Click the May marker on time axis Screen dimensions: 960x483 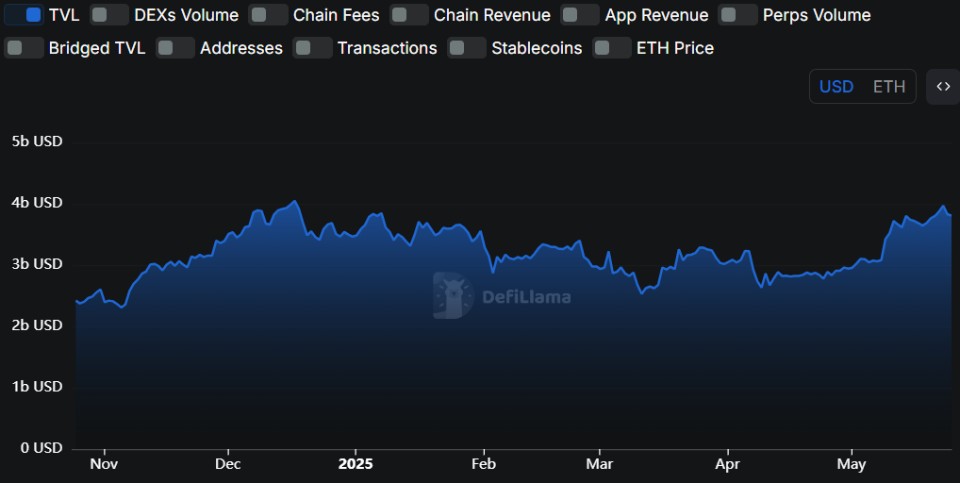(x=852, y=464)
